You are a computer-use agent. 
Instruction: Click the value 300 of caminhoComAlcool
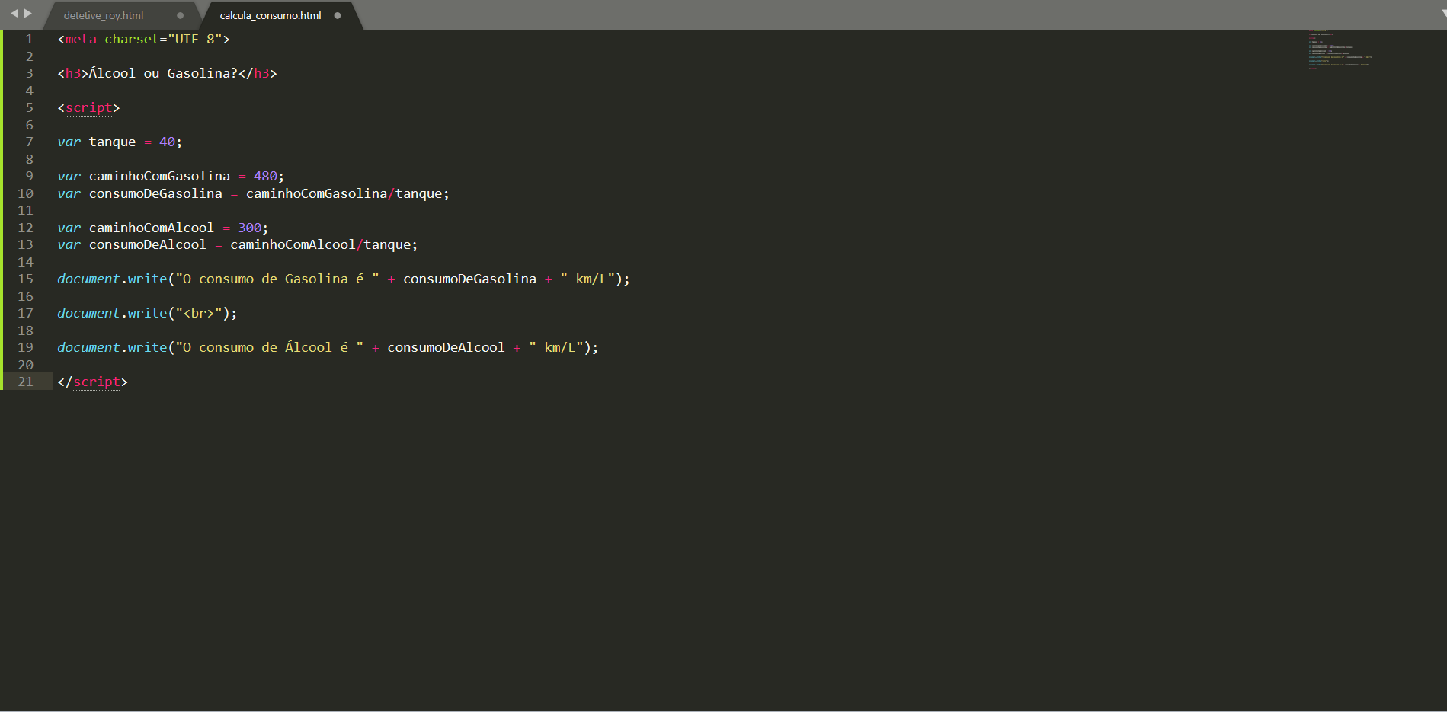pyautogui.click(x=249, y=228)
